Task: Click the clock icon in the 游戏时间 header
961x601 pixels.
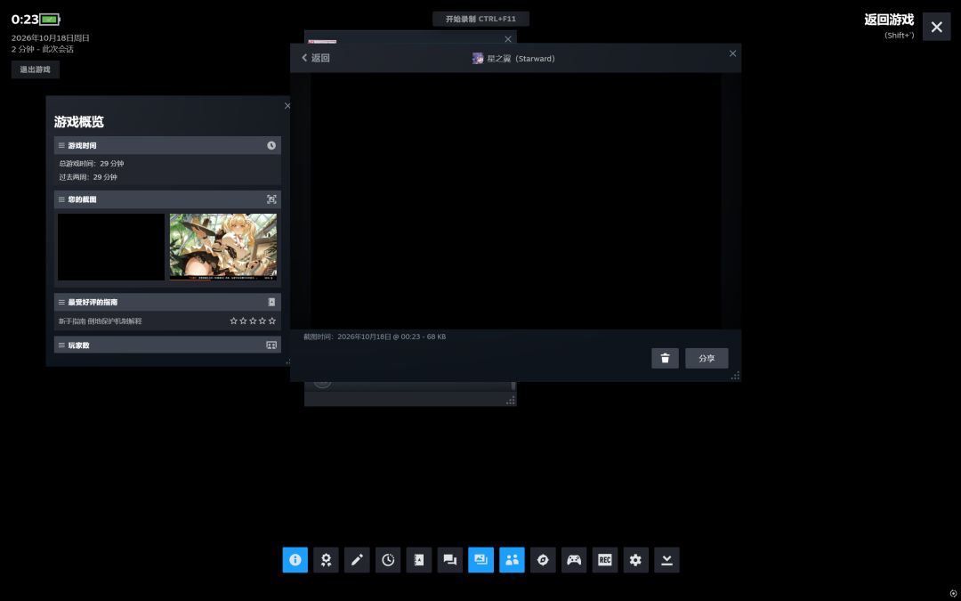Action: (271, 145)
